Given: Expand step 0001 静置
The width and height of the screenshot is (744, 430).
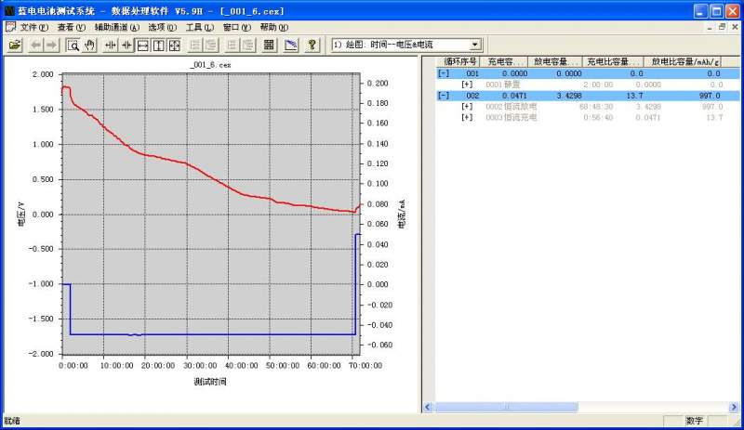Looking at the screenshot, I should pos(467,84).
